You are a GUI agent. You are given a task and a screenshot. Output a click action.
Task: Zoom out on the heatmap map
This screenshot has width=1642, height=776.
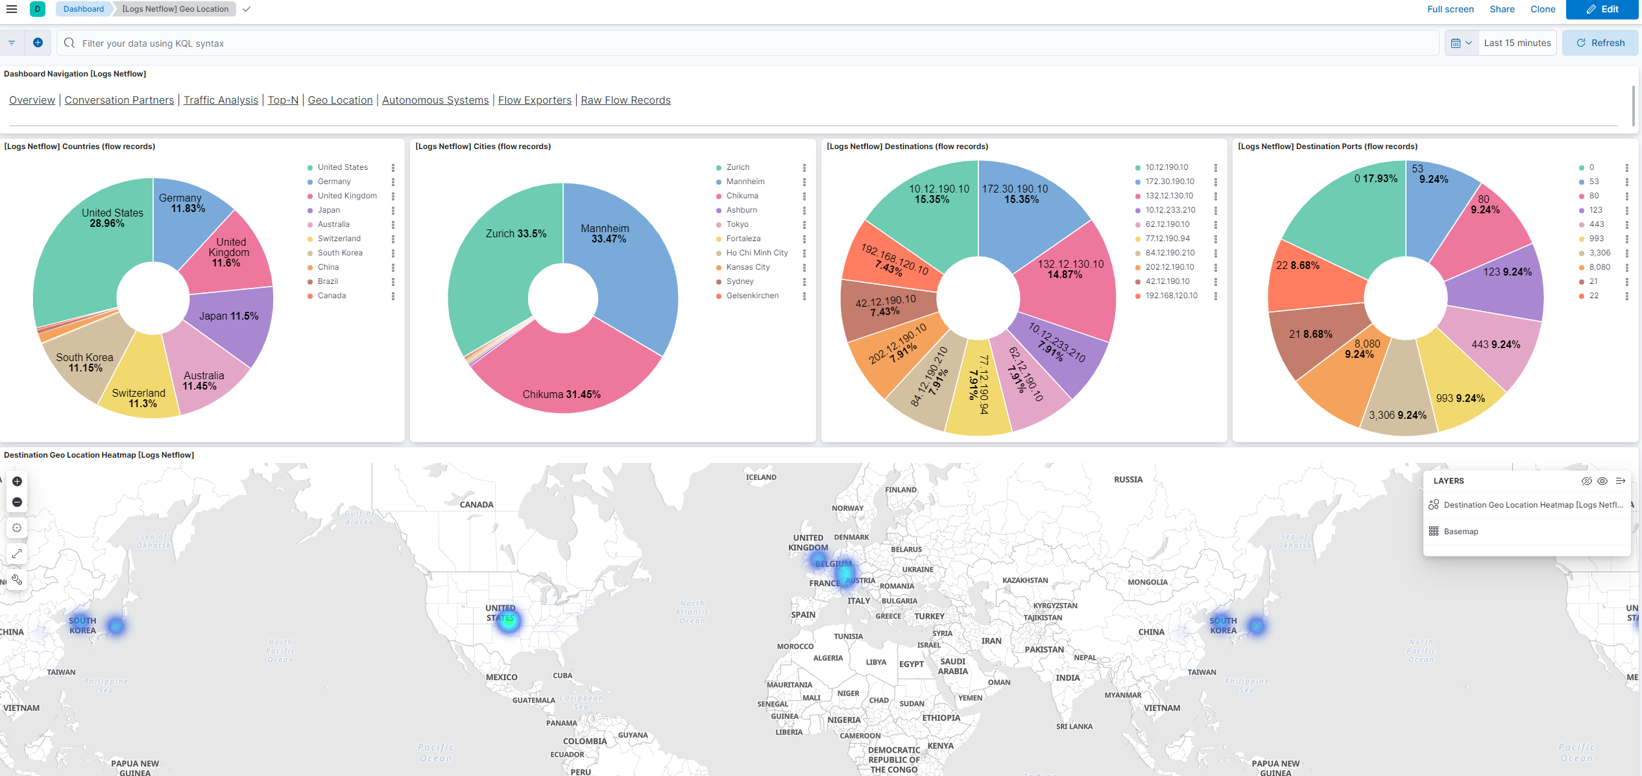click(17, 502)
